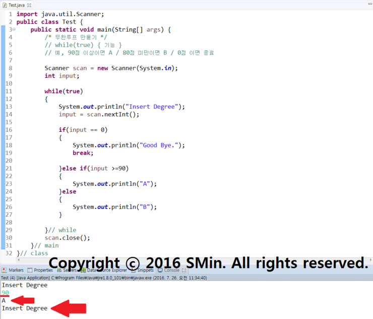Image resolution: width=373 pixels, height=319 pixels.
Task: Click the "int input;" declaration
Action: coord(62,76)
